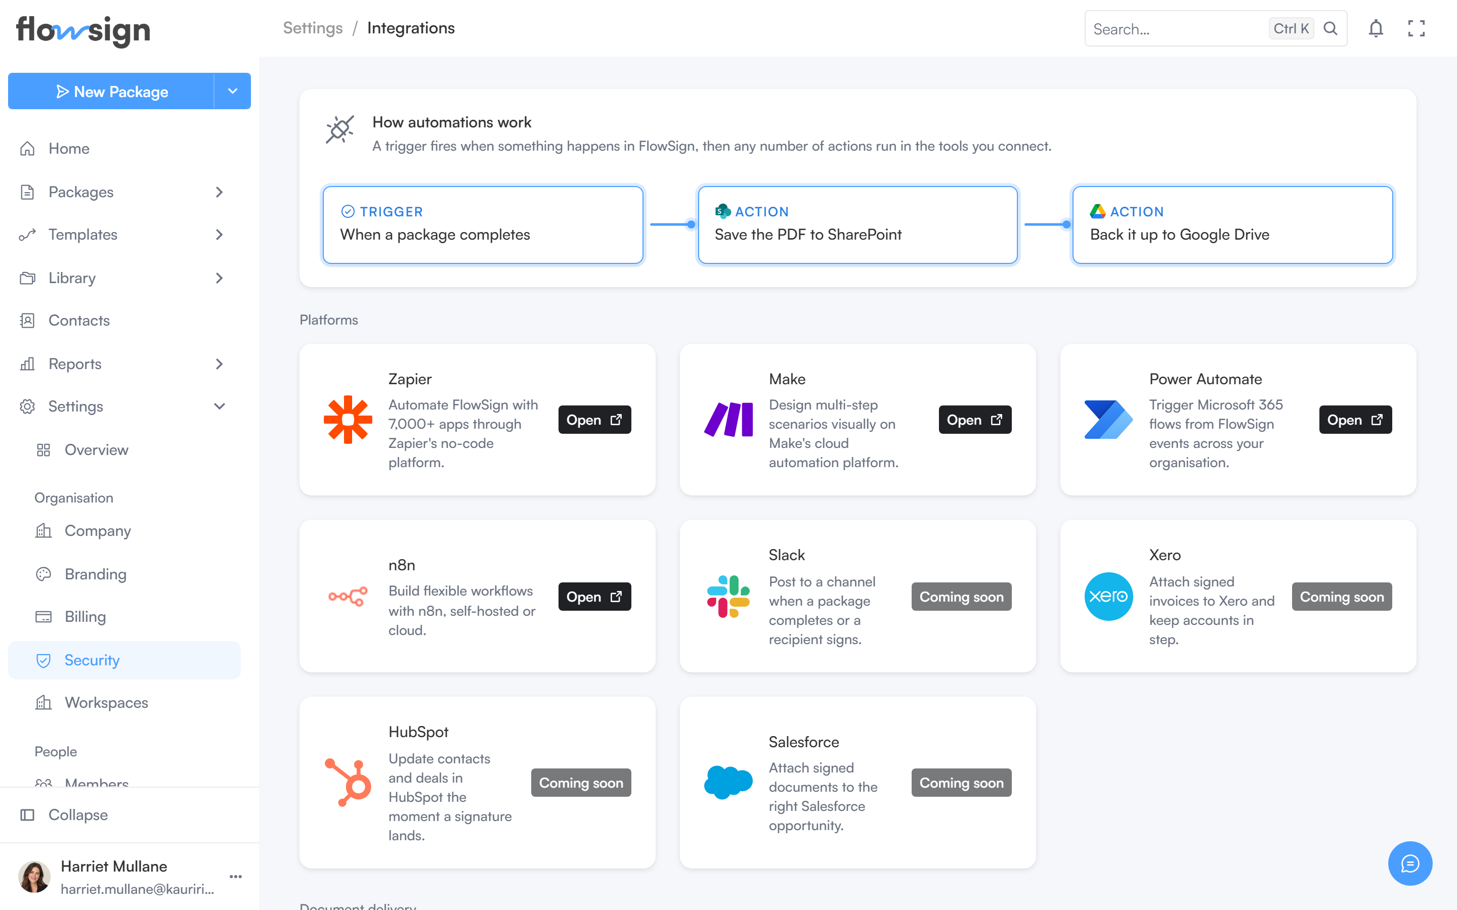Click Save the PDF to SharePoint card
The height and width of the screenshot is (910, 1457).
[x=858, y=224]
